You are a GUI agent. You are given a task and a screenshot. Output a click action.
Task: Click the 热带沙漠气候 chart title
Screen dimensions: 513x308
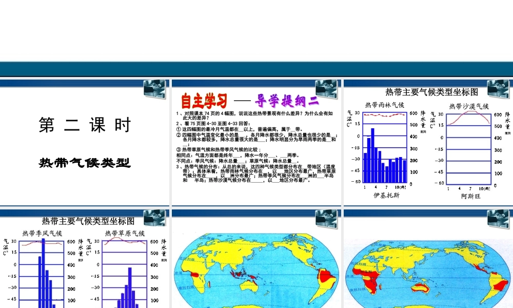[x=469, y=106]
